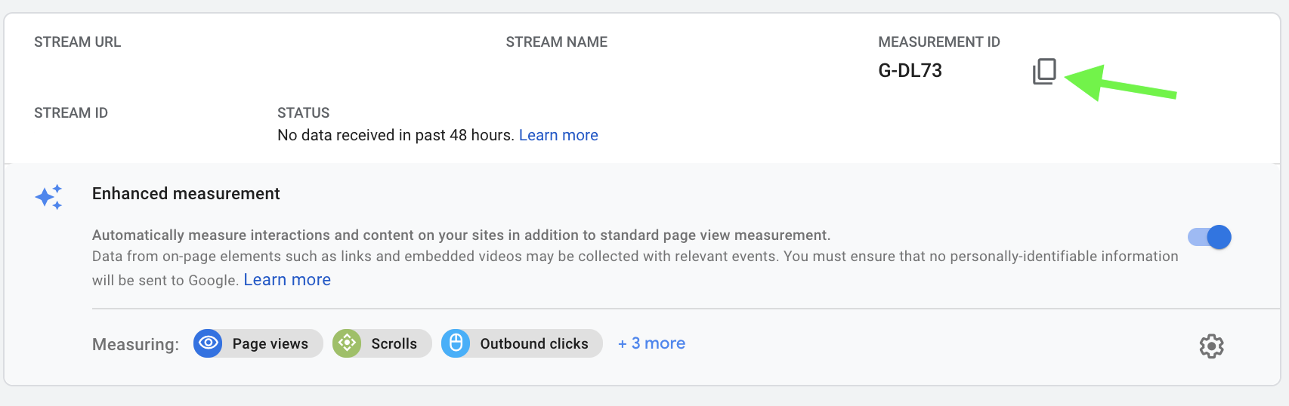Image resolution: width=1289 pixels, height=406 pixels.
Task: Click the STREAM ID label
Action: coord(71,113)
